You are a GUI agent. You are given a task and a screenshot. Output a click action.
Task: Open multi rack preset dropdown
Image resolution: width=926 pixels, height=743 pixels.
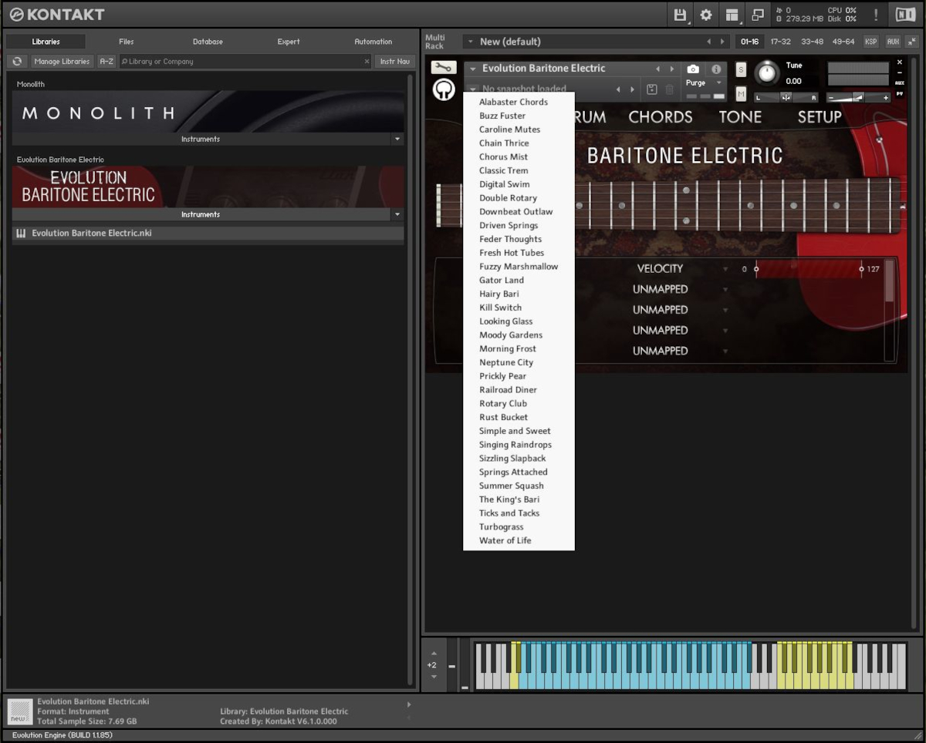tap(471, 42)
